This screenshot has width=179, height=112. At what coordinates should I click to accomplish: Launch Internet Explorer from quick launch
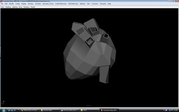coord(15,110)
